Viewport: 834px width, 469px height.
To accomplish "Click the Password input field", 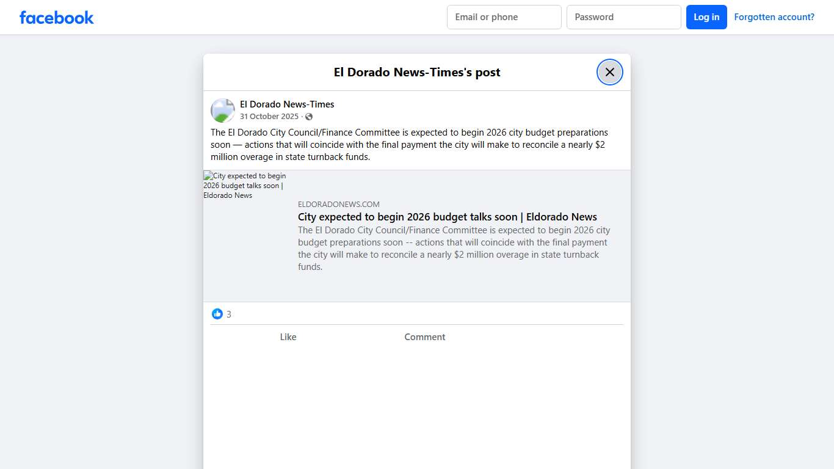I will coord(623,16).
